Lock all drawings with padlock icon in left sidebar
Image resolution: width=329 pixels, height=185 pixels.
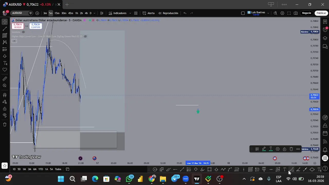[5, 109]
